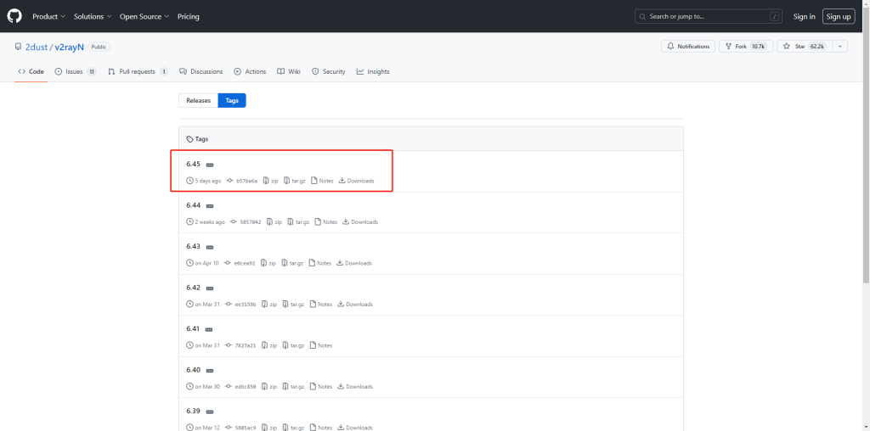870x431 pixels.
Task: Open Downloads for tag 6.45
Action: pos(356,181)
